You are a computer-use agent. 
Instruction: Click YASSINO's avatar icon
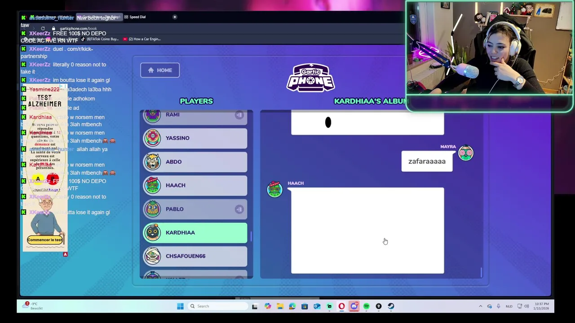153,138
